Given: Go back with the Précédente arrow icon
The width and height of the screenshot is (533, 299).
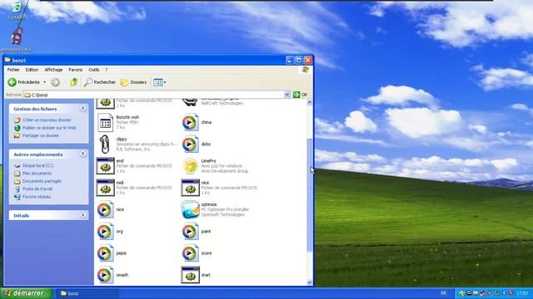Looking at the screenshot, I should tap(12, 82).
